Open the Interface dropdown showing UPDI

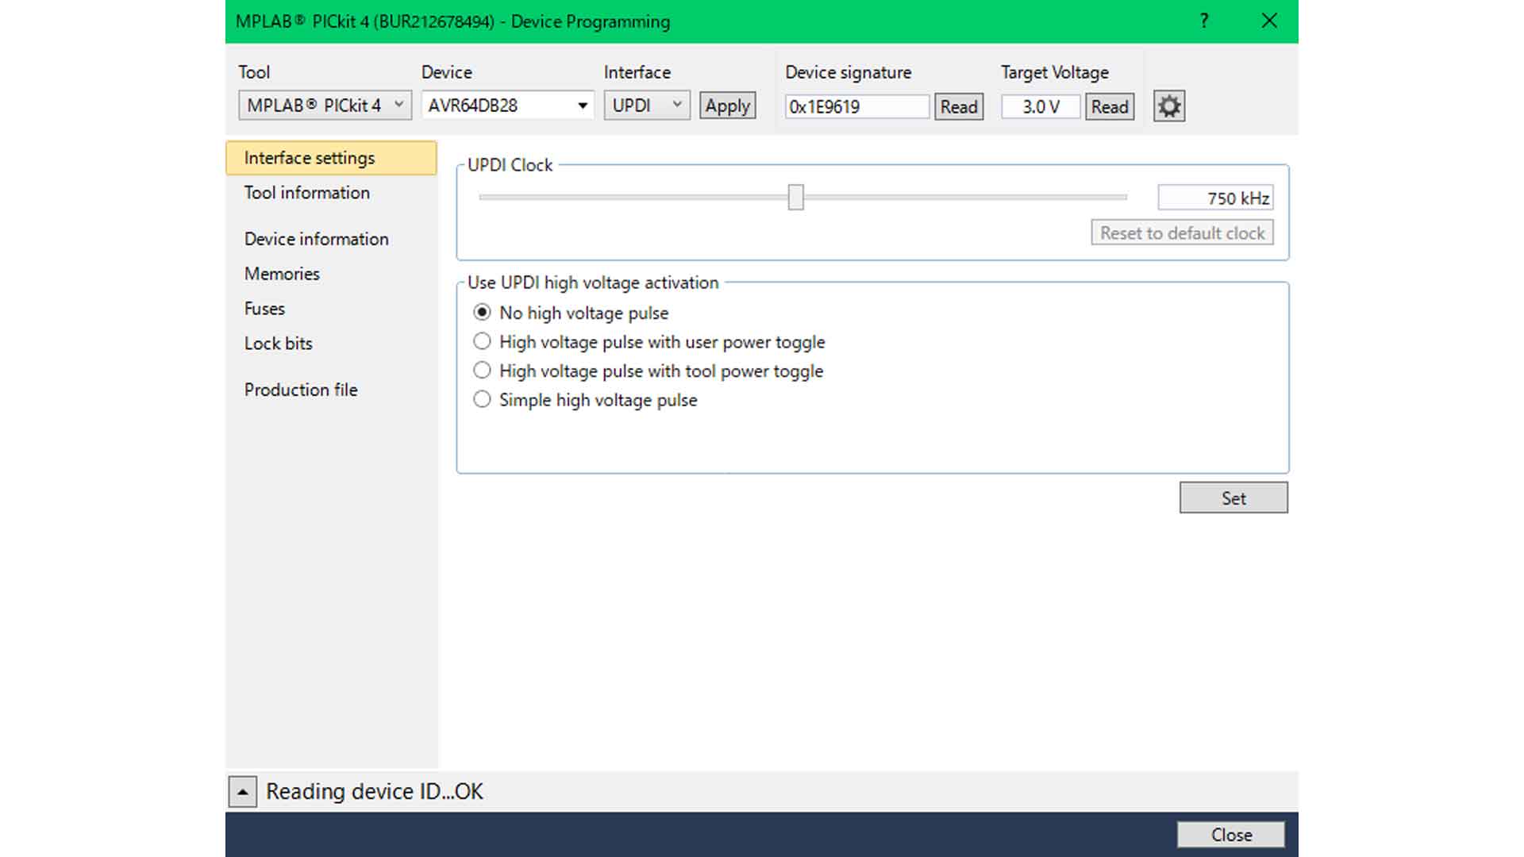(647, 106)
